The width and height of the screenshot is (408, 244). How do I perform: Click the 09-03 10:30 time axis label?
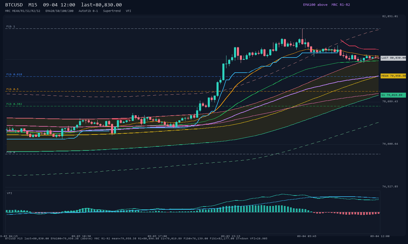click(x=81, y=236)
